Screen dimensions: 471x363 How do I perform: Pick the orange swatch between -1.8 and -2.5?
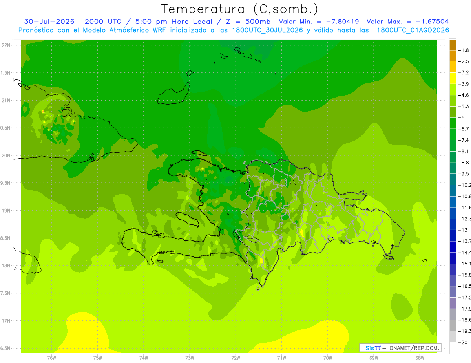(x=453, y=56)
